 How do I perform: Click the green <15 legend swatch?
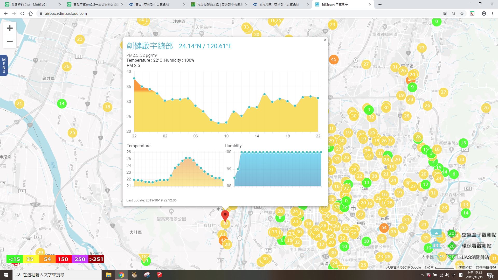(x=15, y=259)
